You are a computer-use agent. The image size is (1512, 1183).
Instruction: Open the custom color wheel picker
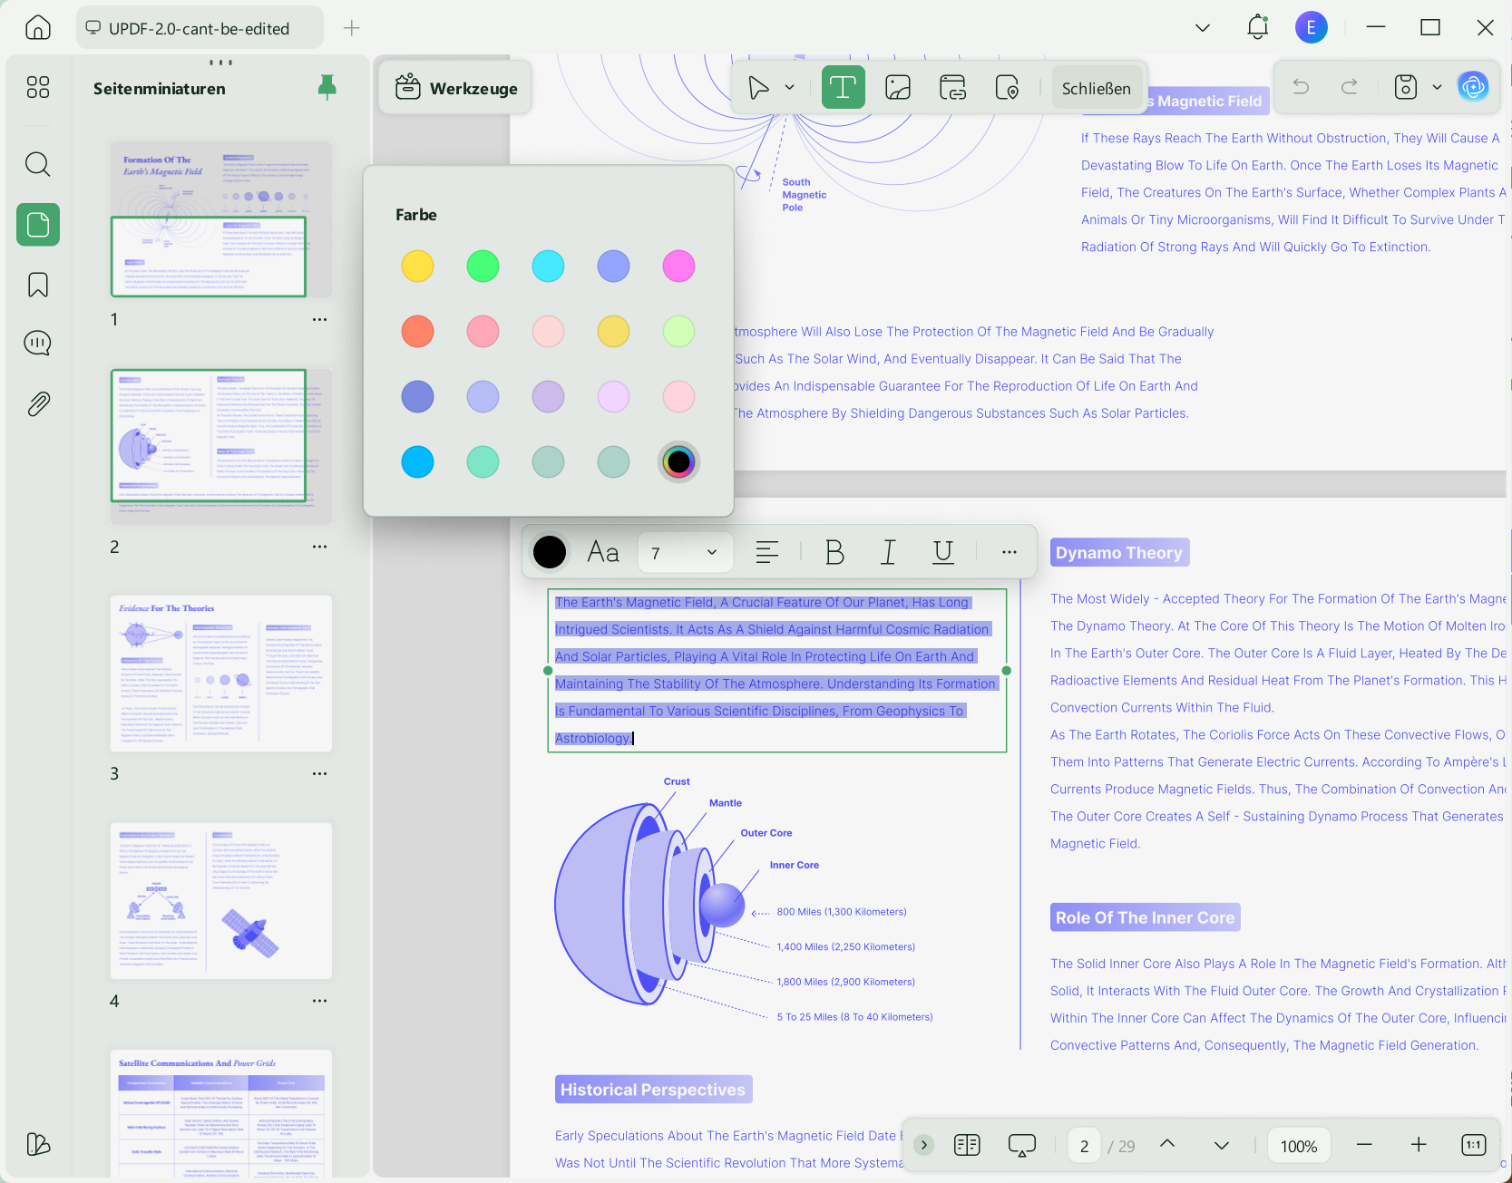(x=678, y=461)
